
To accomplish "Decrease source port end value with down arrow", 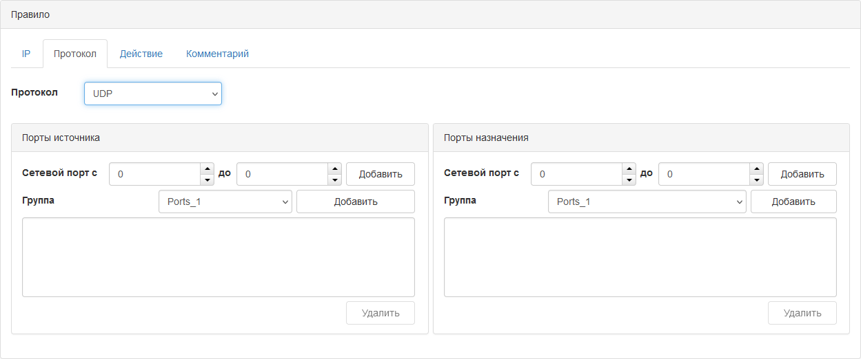I will (334, 179).
